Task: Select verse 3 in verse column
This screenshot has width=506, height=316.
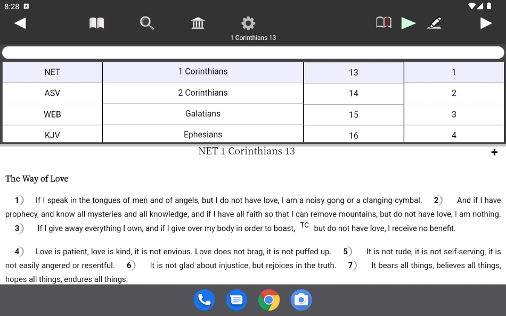Action: point(454,114)
